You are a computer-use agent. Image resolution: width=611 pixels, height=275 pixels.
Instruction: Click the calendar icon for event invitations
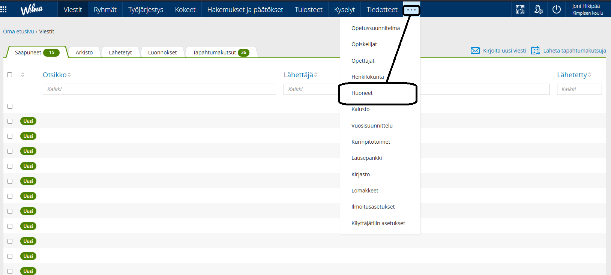(535, 51)
